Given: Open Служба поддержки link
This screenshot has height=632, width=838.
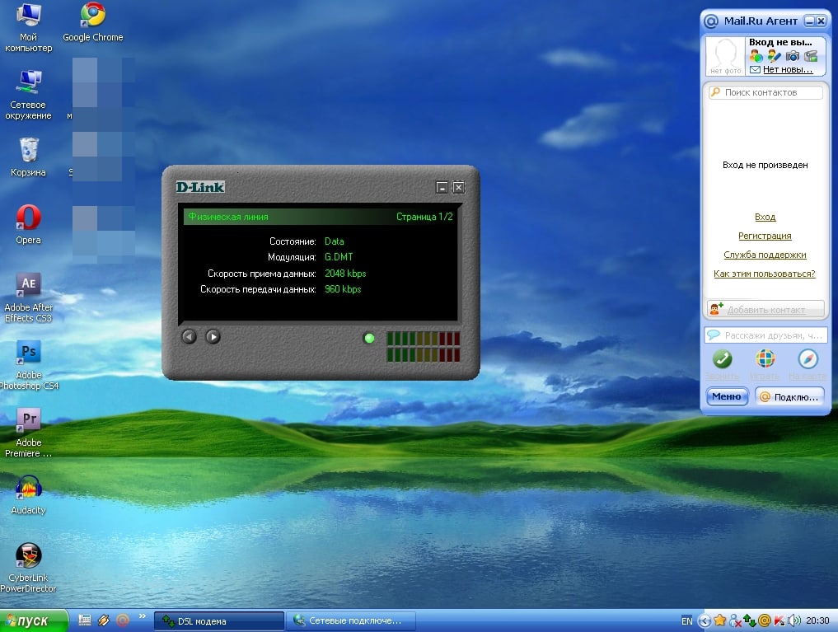Looking at the screenshot, I should tap(765, 255).
